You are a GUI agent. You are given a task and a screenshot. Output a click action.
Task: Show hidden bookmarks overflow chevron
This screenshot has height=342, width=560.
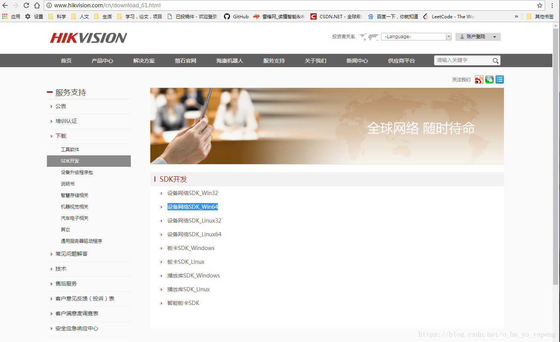tap(517, 16)
